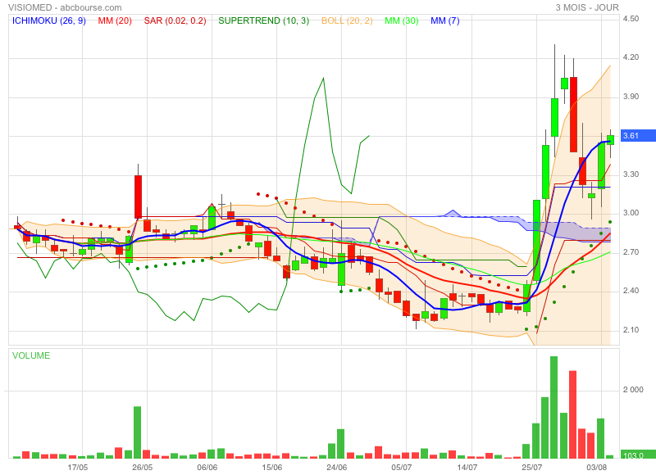Viewport: 656px width, 475px height.
Task: Click the green volume spike bar near 26/05
Action: [x=137, y=432]
